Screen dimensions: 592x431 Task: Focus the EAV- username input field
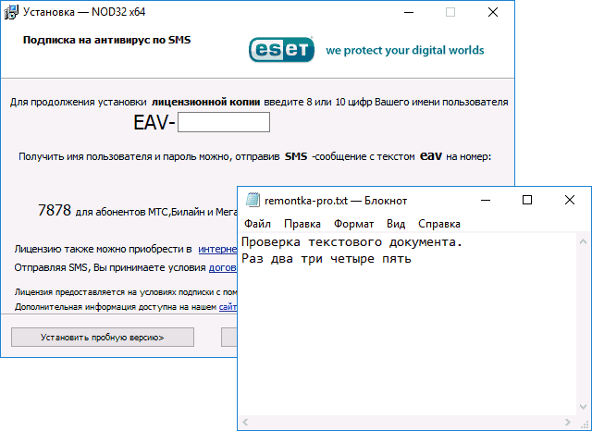(223, 122)
